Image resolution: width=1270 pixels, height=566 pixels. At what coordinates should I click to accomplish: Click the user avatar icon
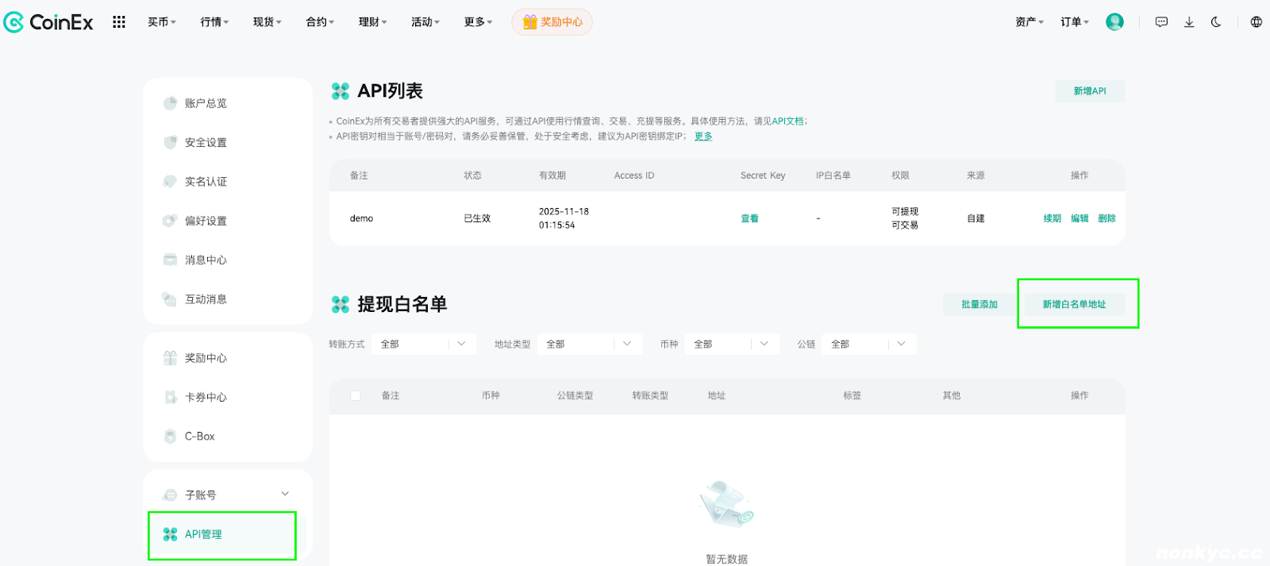click(1114, 22)
